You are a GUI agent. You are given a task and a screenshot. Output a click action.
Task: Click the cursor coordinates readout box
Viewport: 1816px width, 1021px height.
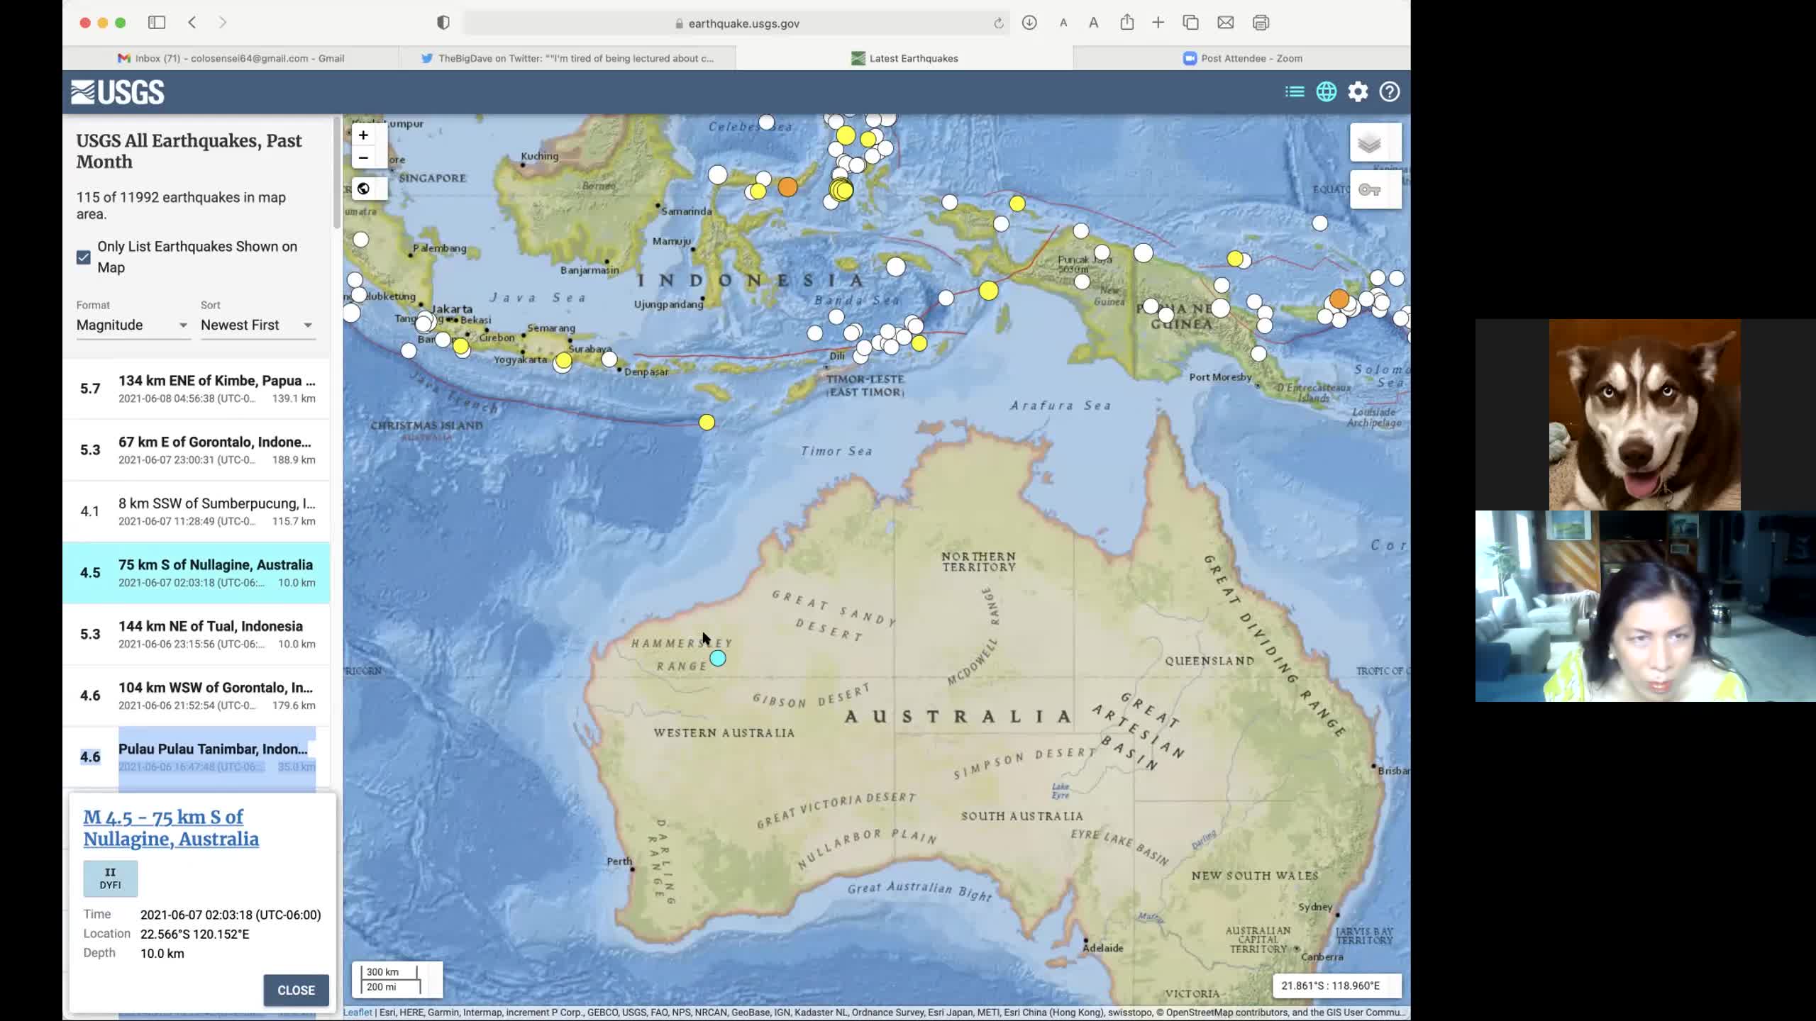click(x=1337, y=986)
